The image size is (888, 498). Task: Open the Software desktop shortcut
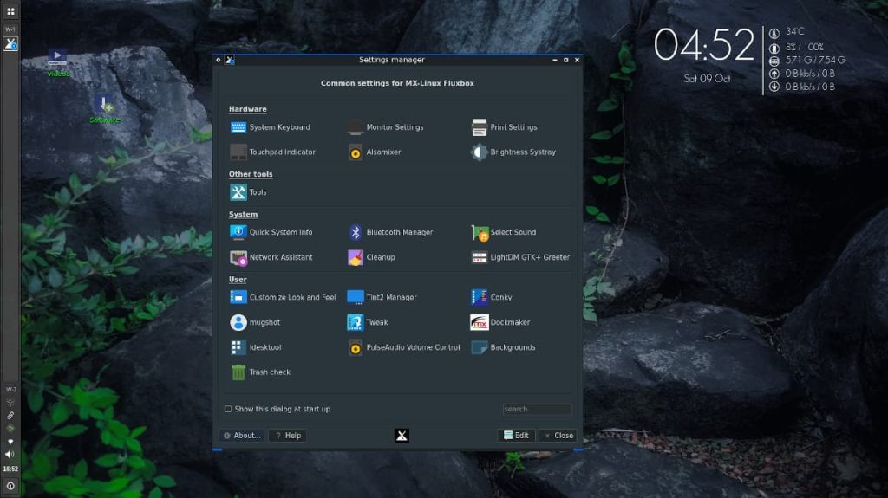[x=105, y=108]
